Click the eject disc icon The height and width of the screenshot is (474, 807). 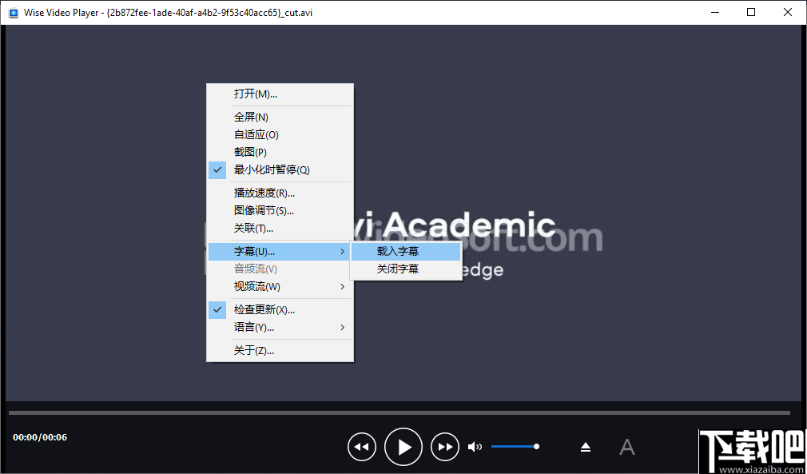[586, 446]
